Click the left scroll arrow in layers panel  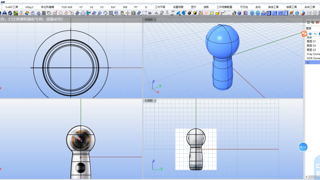click(307, 177)
